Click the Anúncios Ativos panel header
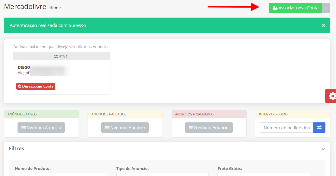 41,114
